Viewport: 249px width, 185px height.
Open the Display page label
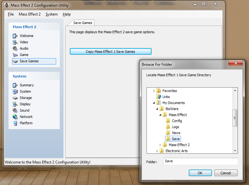(25, 104)
